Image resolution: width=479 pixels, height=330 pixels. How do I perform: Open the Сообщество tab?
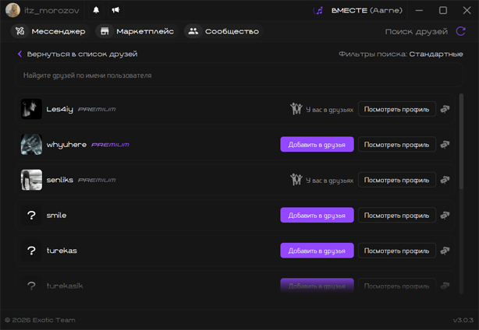click(224, 31)
